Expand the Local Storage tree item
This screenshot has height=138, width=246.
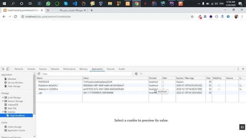[3, 97]
